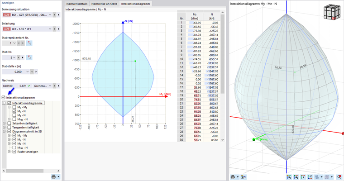344x181 pixels.
Task: Pick Stab Nr. graphically with the cursor icon
Action: [x=29, y=57]
